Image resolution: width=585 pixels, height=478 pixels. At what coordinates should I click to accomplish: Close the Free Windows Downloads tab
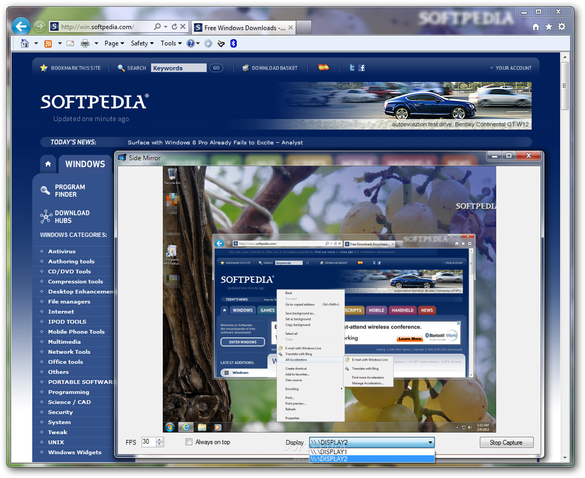tap(290, 27)
